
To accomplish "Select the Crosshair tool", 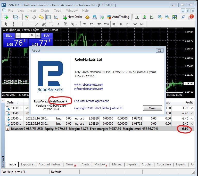I will tap(13, 24).
